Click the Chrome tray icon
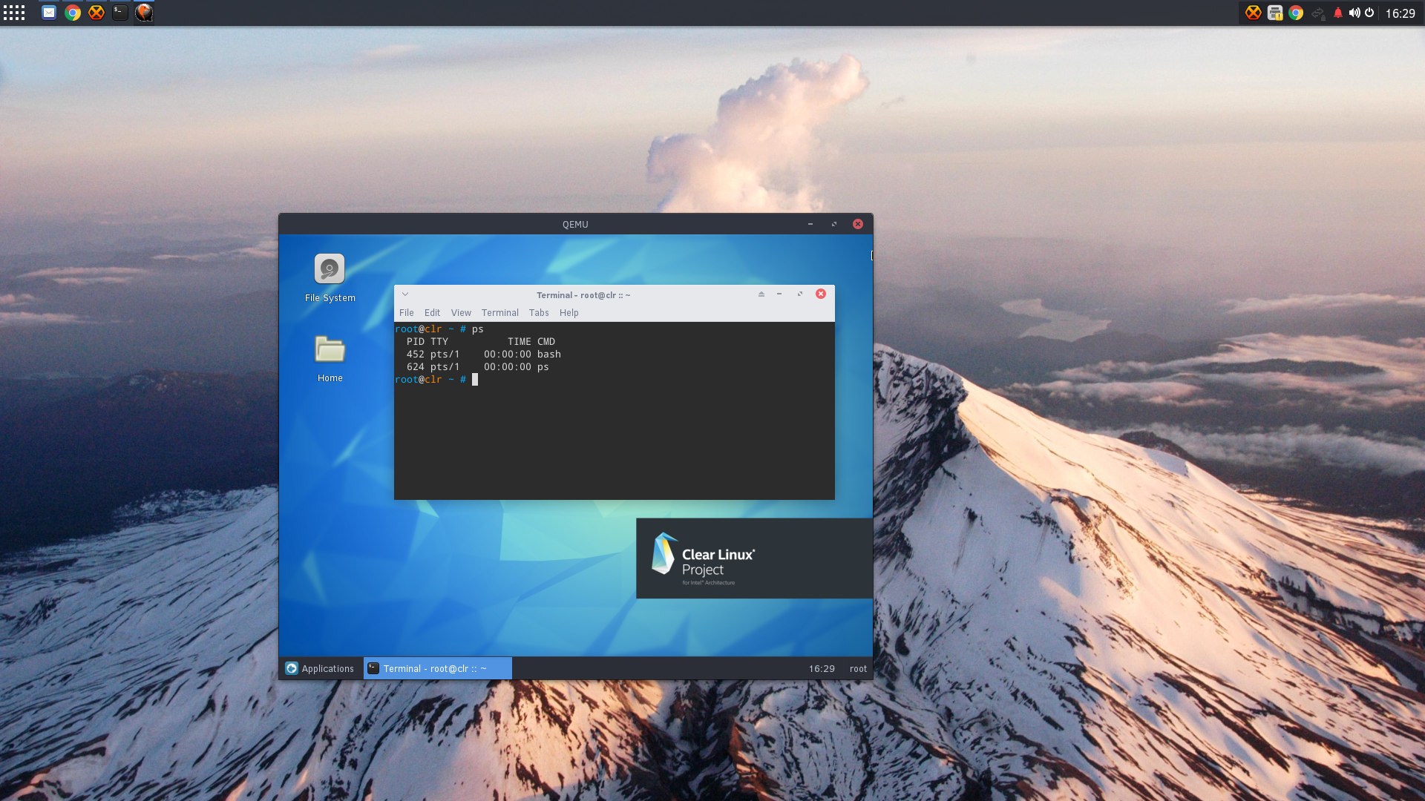 tap(1296, 13)
